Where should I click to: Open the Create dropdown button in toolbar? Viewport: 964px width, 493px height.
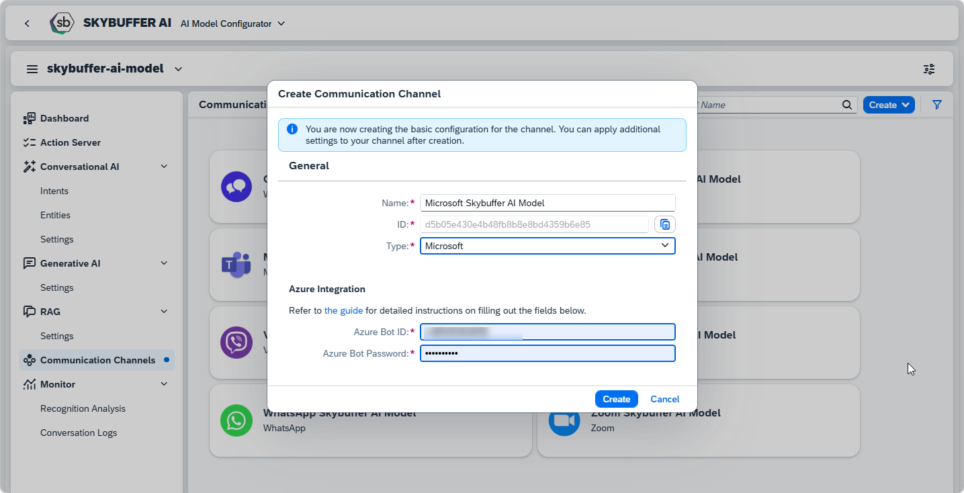coord(889,105)
